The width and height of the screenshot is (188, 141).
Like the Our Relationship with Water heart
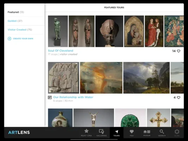point(178,98)
